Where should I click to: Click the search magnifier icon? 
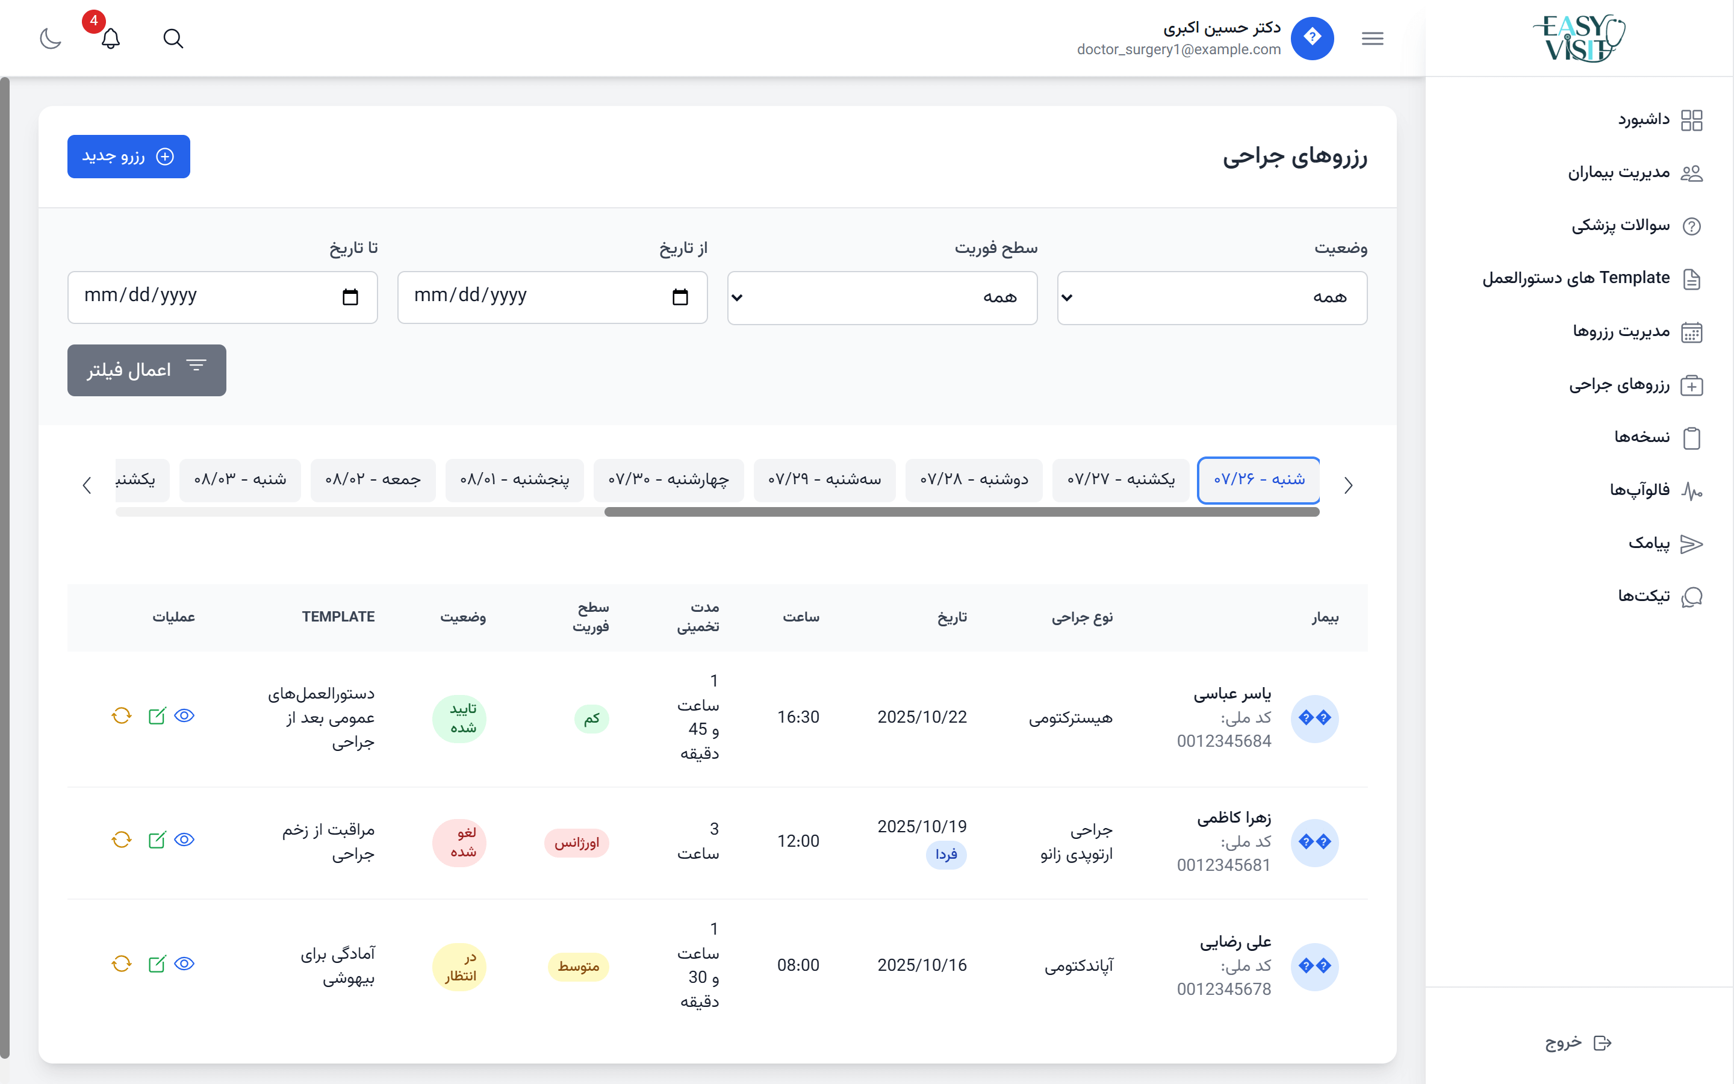(x=173, y=38)
